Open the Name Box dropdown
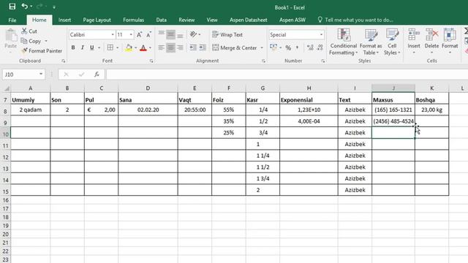The width and height of the screenshot is (468, 263). point(41,75)
